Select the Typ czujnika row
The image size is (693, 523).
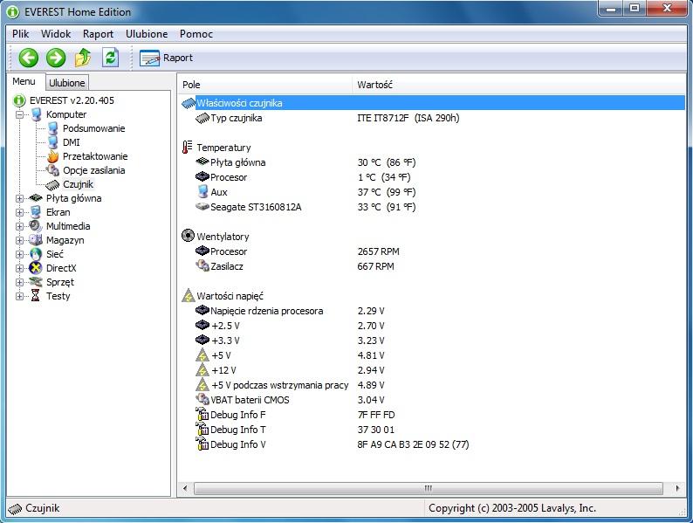point(433,118)
